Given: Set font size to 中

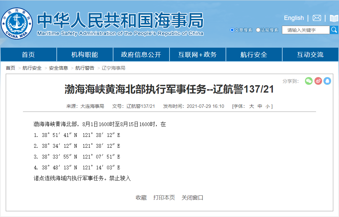Looking at the screenshot, I should point(260,106).
